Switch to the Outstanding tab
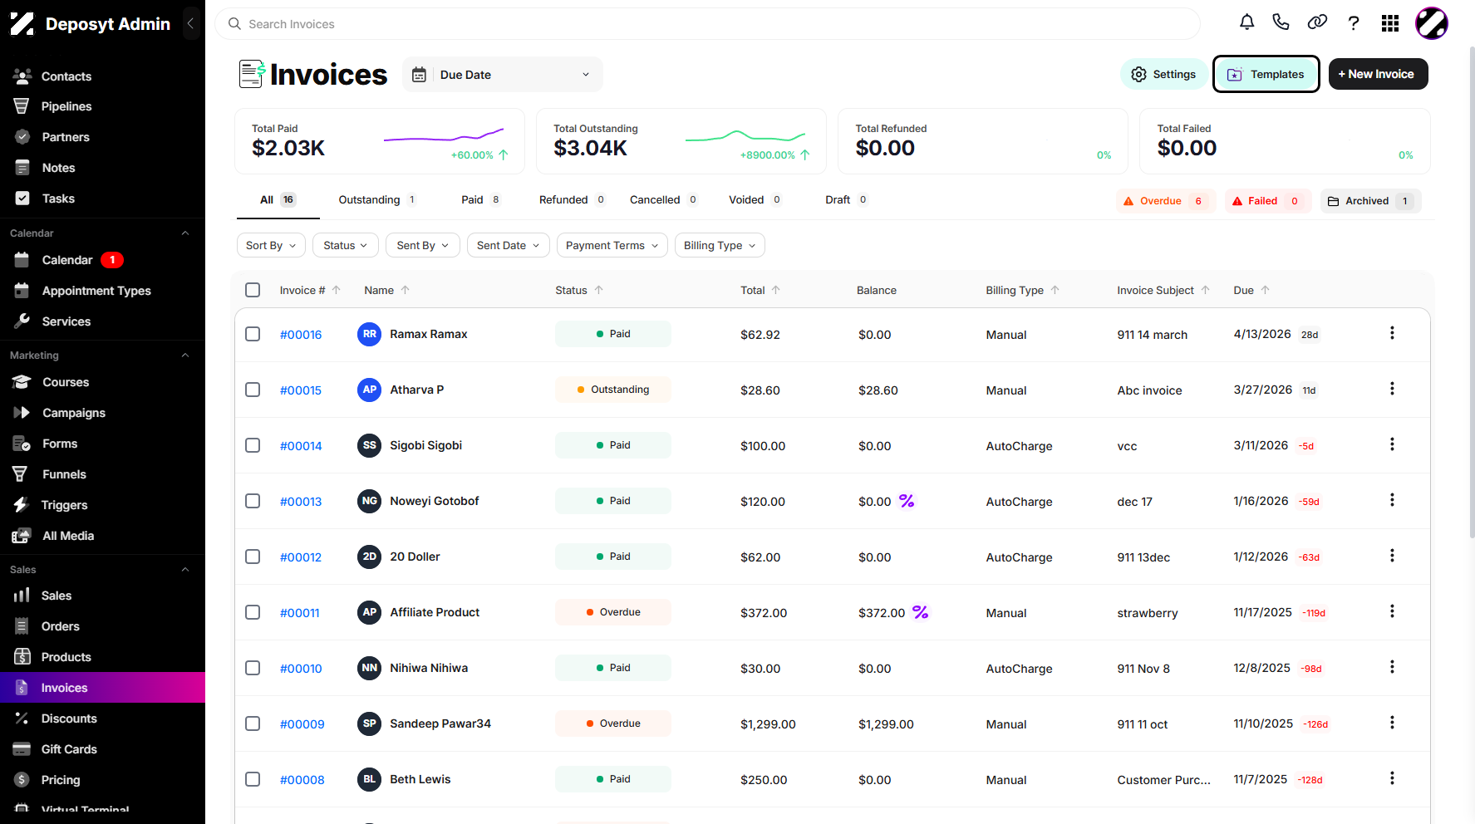The image size is (1475, 824). pos(378,199)
